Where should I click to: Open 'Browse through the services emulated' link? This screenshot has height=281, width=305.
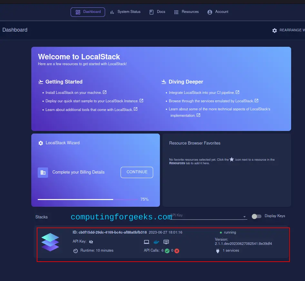pos(211,101)
